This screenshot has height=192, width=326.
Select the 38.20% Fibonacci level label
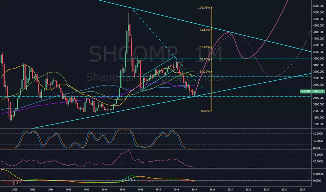point(205,72)
